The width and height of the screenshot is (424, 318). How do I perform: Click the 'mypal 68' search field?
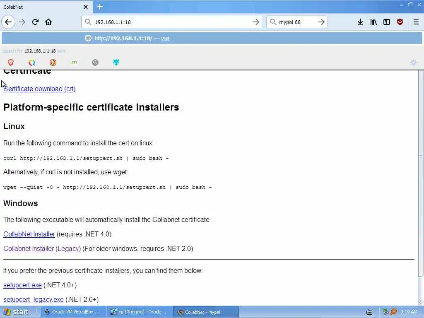pyautogui.click(x=297, y=22)
